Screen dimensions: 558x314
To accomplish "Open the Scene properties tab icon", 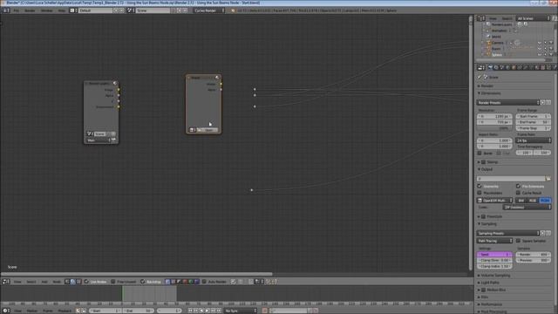I will (502, 67).
